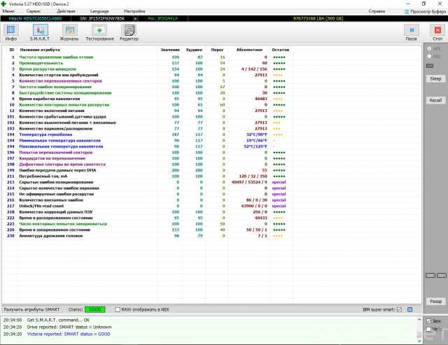Switch to the S.M.A.R.T toolbar tab
The width and height of the screenshot is (448, 345).
tap(40, 33)
